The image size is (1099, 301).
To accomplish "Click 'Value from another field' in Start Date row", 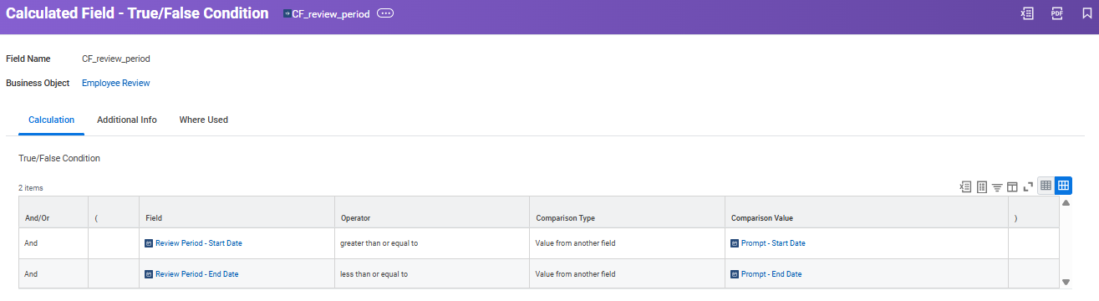I will pos(576,243).
